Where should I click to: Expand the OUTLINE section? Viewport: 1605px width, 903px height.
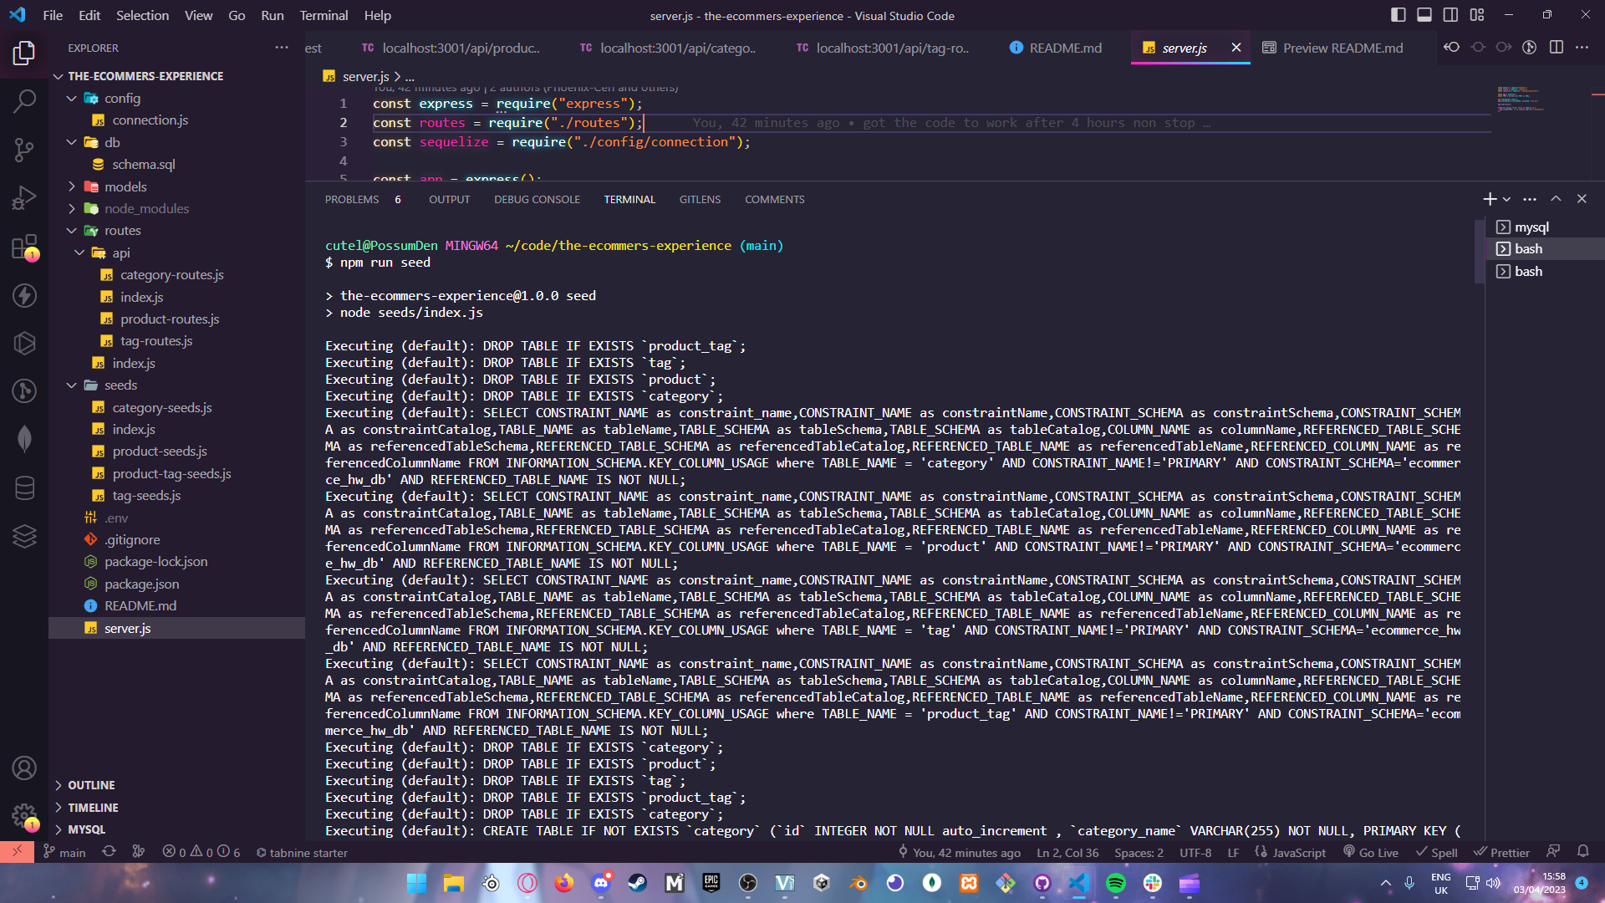90,784
